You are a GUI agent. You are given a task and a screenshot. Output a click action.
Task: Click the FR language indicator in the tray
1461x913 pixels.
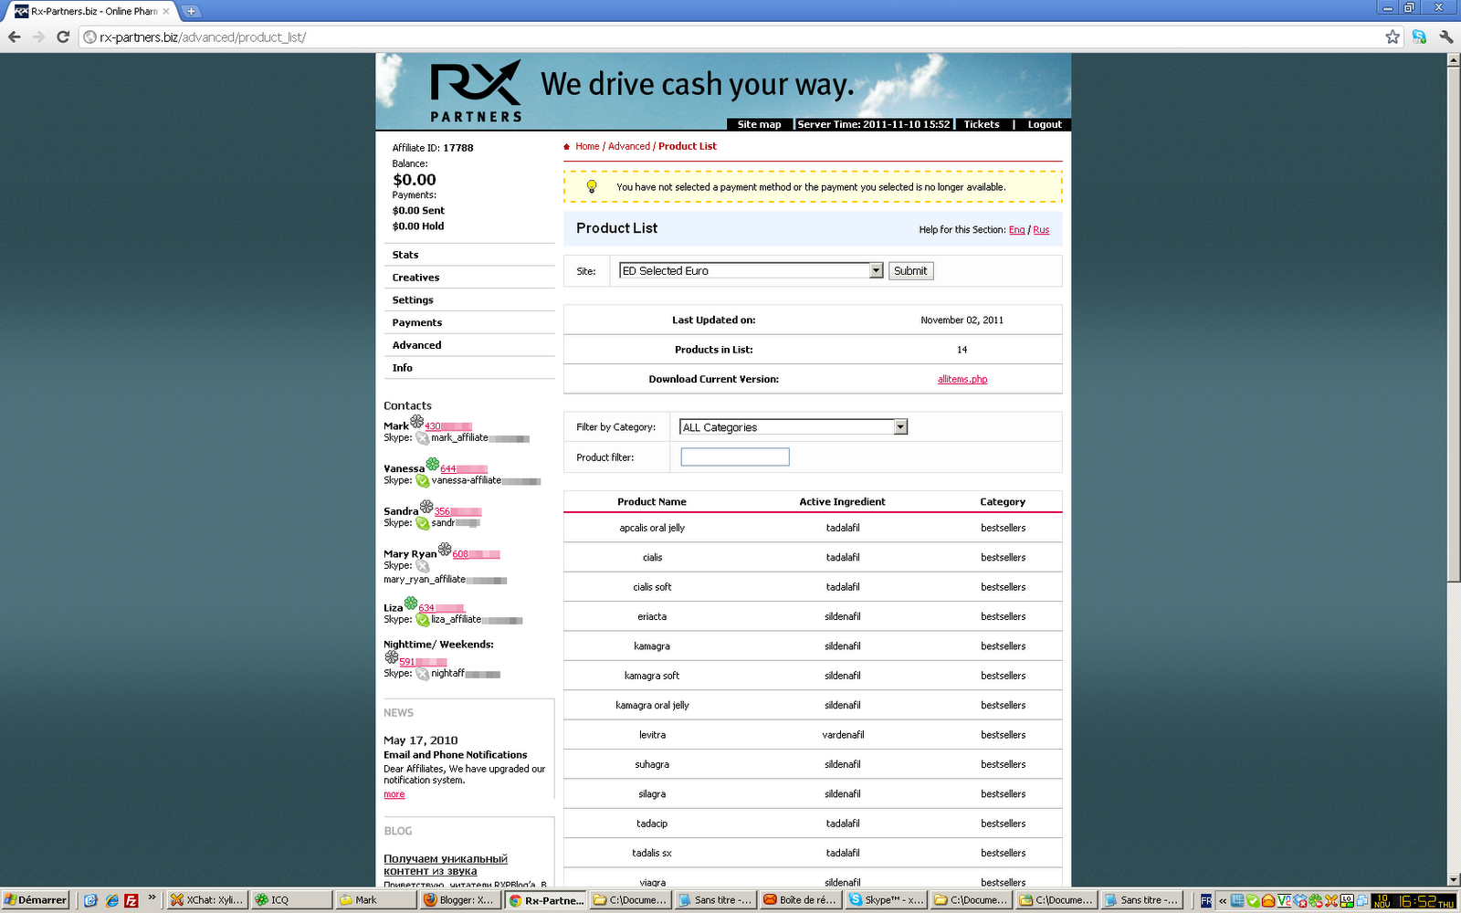pyautogui.click(x=1206, y=900)
